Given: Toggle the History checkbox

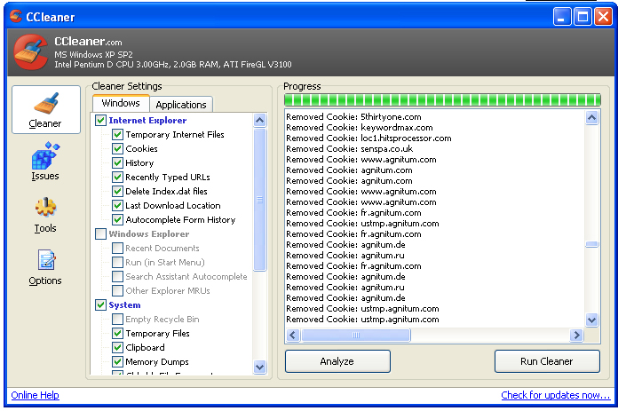Looking at the screenshot, I should click(x=117, y=162).
